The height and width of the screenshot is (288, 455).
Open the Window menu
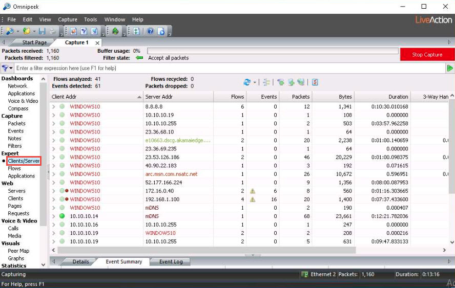pos(115,19)
